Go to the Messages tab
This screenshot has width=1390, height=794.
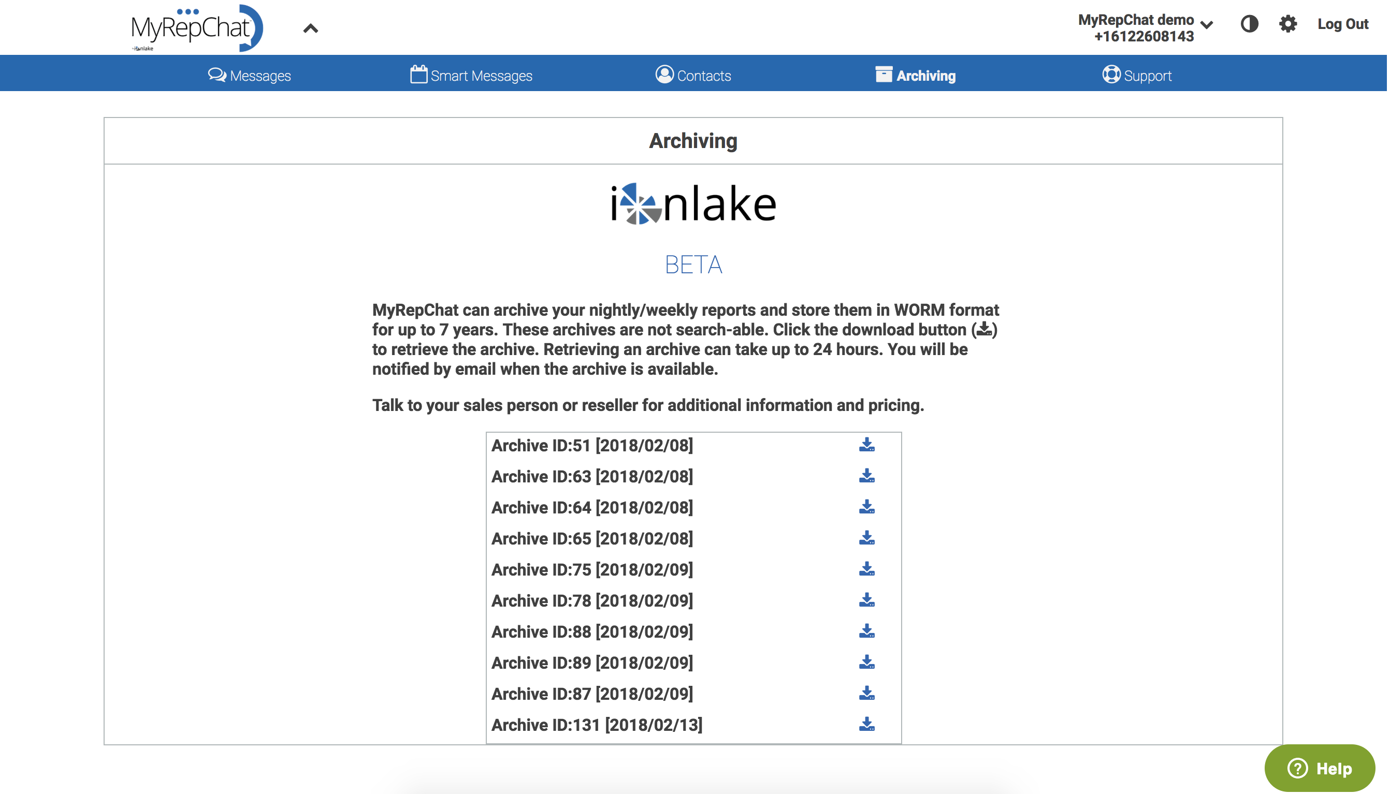click(x=250, y=75)
